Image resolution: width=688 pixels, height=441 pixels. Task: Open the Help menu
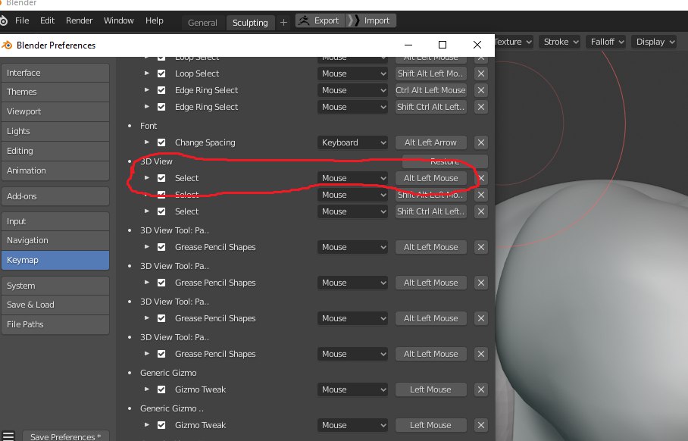155,20
